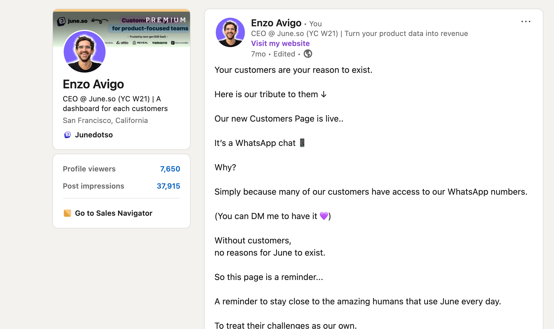Click the post author headline text
The width and height of the screenshot is (554, 329).
point(360,34)
